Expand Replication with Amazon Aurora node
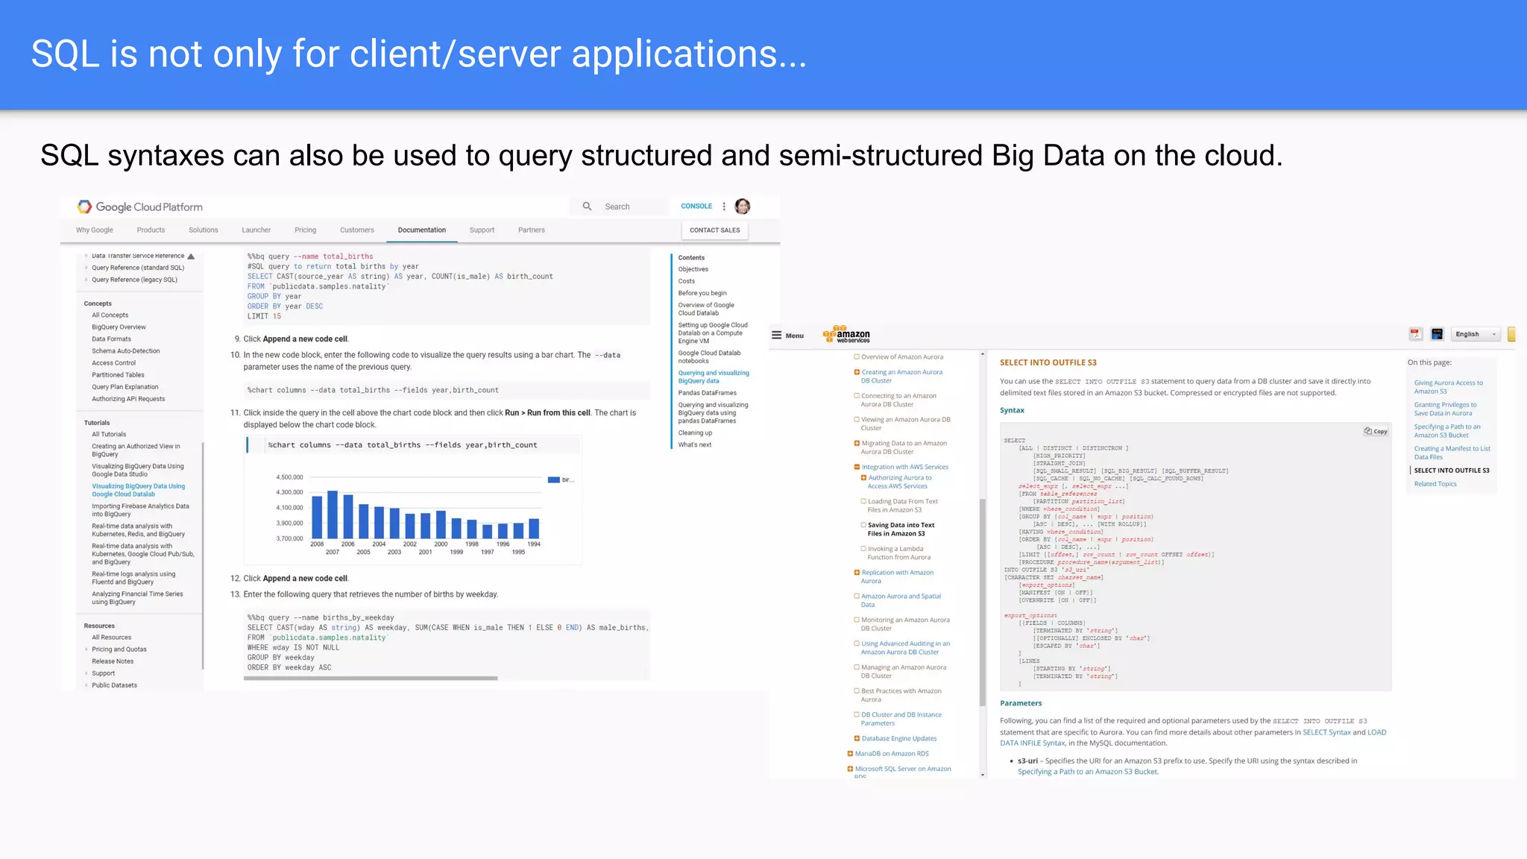The width and height of the screenshot is (1527, 859). pyautogui.click(x=857, y=573)
